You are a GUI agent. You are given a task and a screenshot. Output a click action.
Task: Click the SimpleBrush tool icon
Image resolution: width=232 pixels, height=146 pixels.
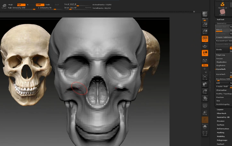[x=223, y=4]
